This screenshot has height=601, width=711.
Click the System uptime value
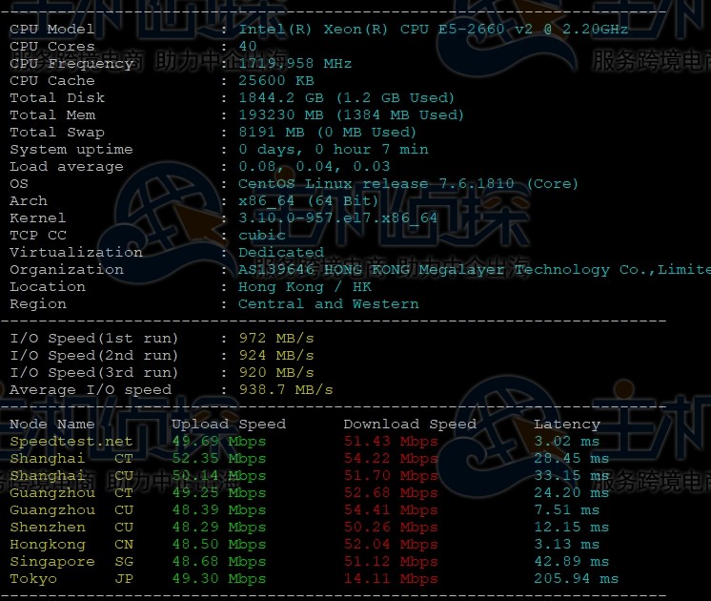pos(334,150)
